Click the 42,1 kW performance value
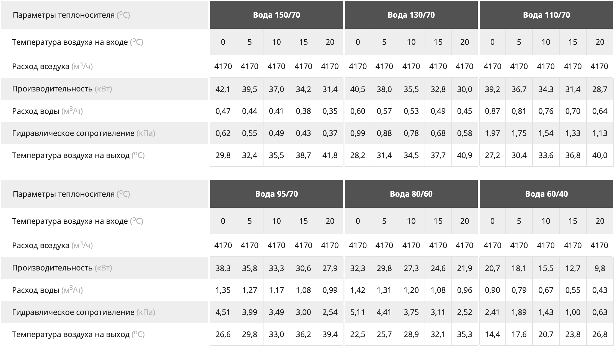Viewport: 615px width, 347px height. coord(223,89)
